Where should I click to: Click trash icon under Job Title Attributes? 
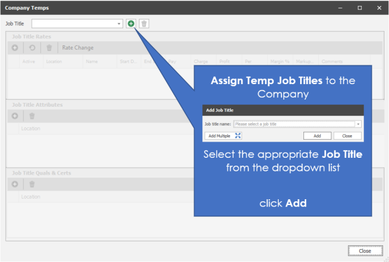32,116
